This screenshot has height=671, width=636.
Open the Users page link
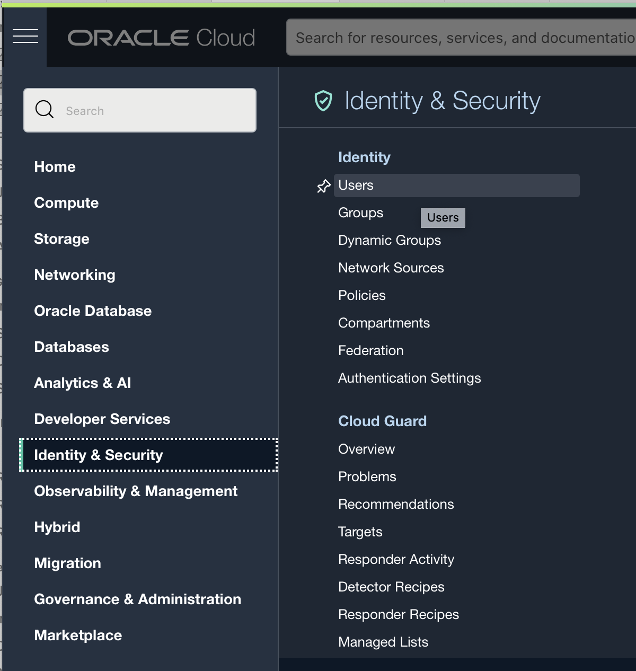coord(457,186)
